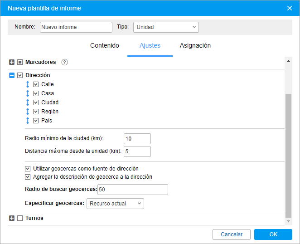Uncheck the Calle checkbox
Screen dimensions: 300x244
(x=36, y=84)
